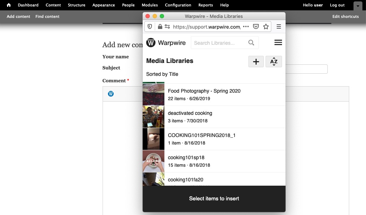Screen dimensions: 366x215
Task: Open the Warpwire hamburger menu
Action: [x=278, y=43]
